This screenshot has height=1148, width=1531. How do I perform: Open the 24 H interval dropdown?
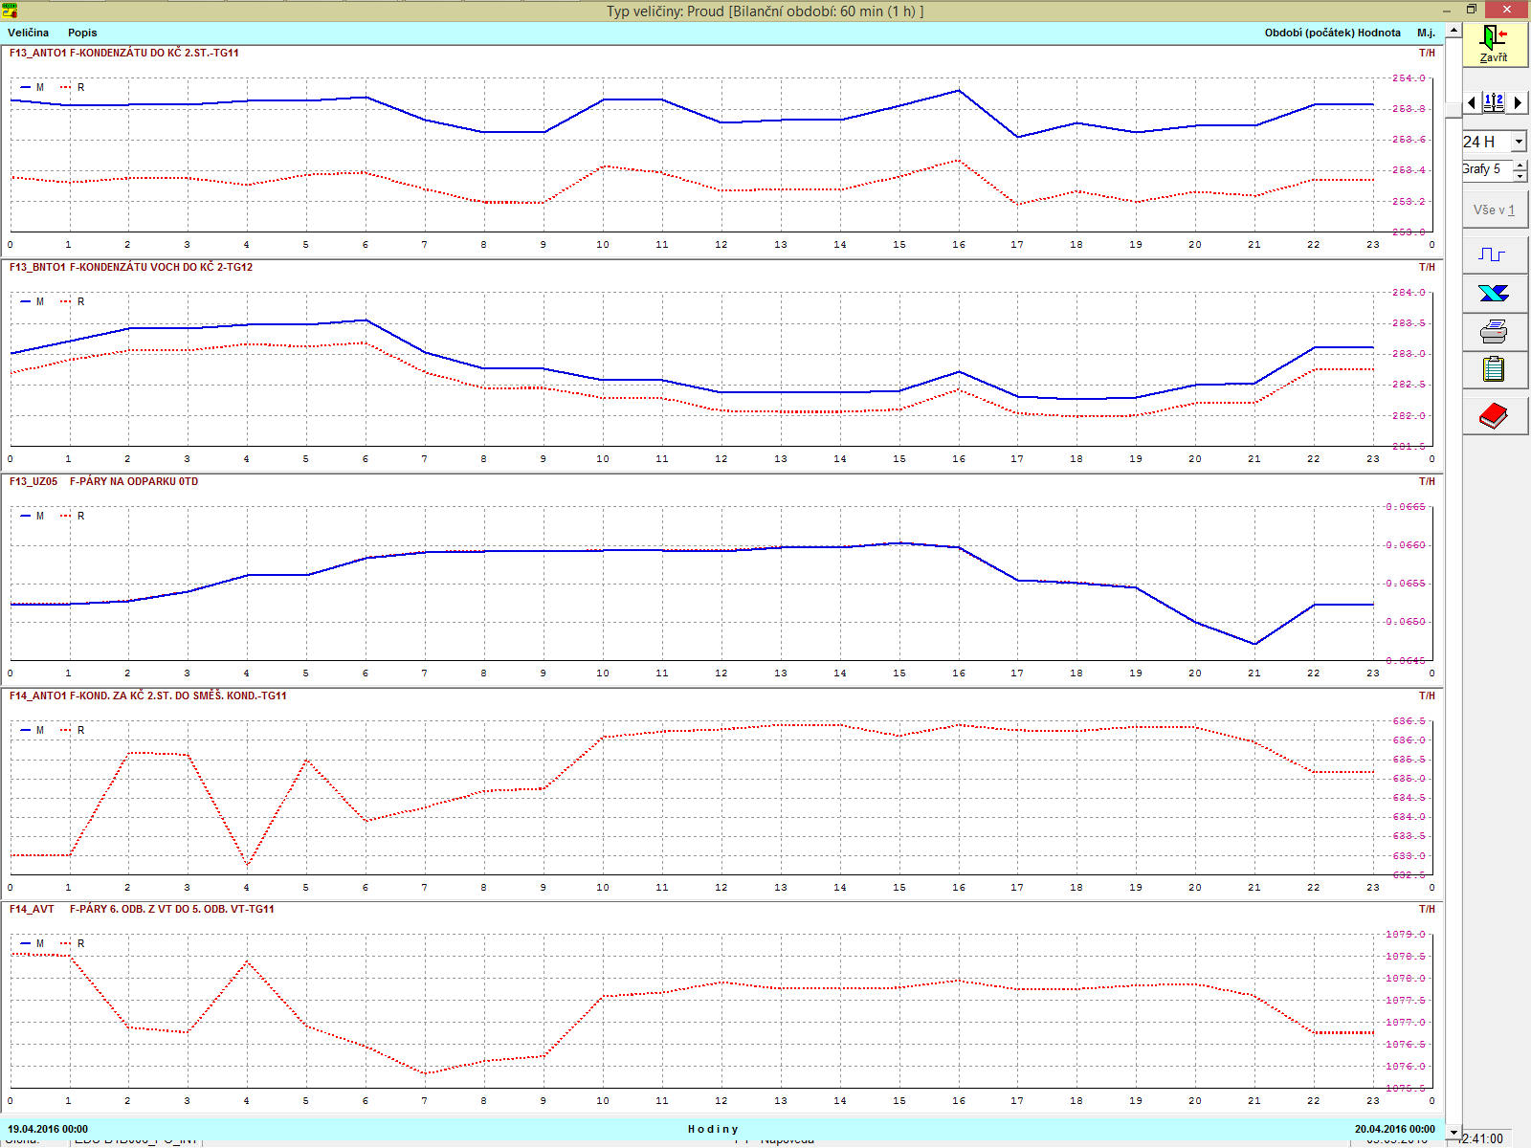point(1519,142)
